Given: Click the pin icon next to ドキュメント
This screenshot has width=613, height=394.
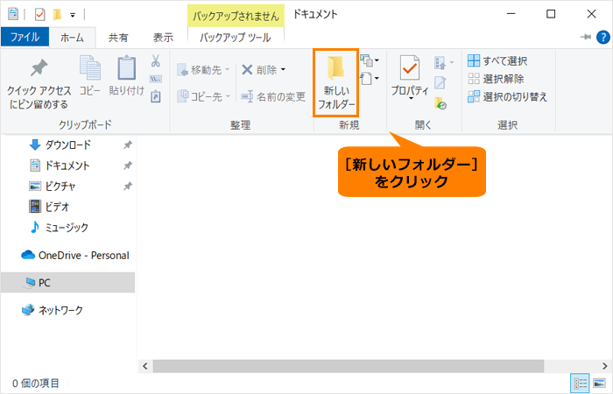Looking at the screenshot, I should (x=128, y=165).
